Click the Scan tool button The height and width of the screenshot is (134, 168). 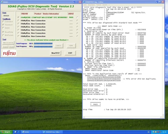tap(11, 47)
